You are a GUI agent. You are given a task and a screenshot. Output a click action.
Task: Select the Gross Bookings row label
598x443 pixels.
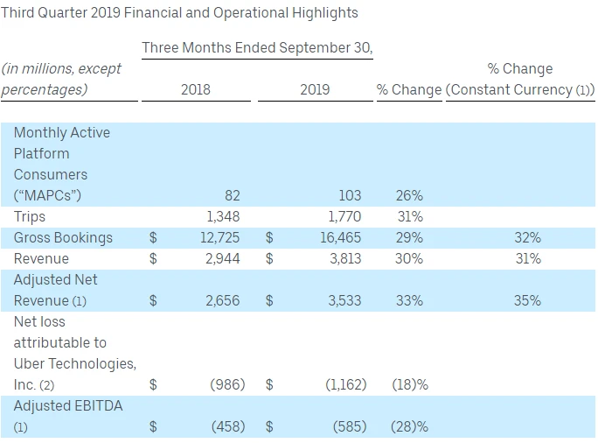click(63, 237)
